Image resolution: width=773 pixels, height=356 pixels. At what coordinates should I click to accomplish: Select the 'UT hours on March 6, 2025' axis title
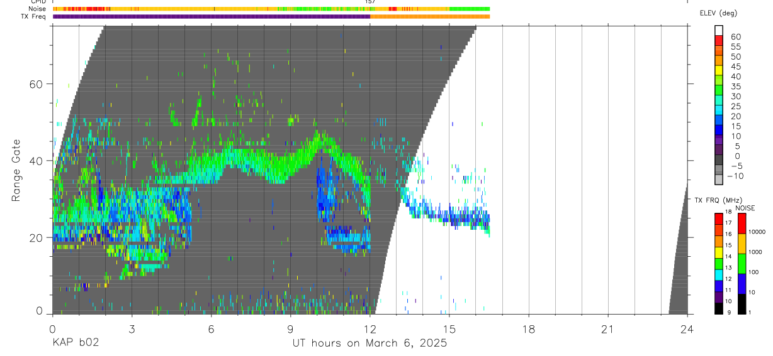coord(370,343)
